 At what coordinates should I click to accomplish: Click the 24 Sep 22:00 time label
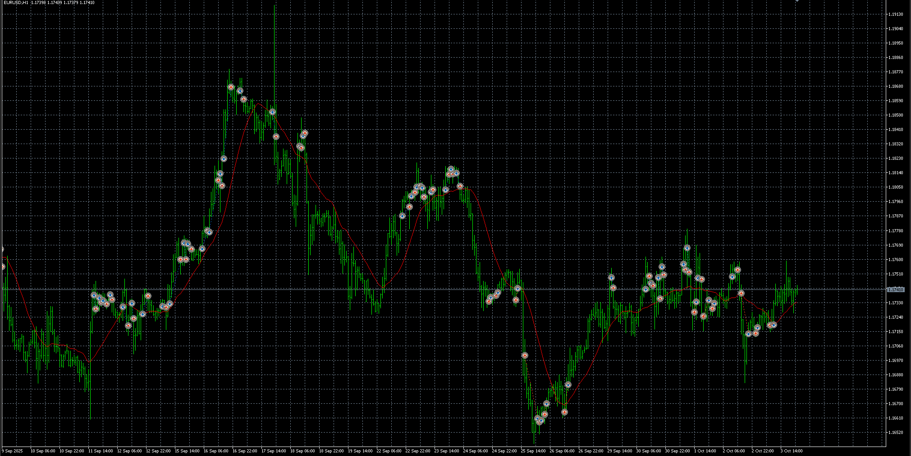click(504, 451)
